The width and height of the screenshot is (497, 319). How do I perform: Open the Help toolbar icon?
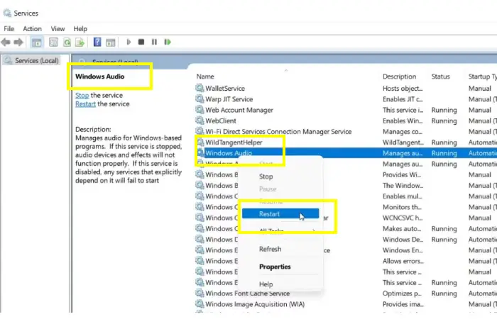pyautogui.click(x=97, y=42)
